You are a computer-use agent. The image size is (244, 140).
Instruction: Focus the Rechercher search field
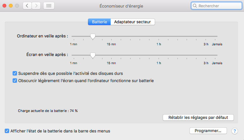click(217, 6)
